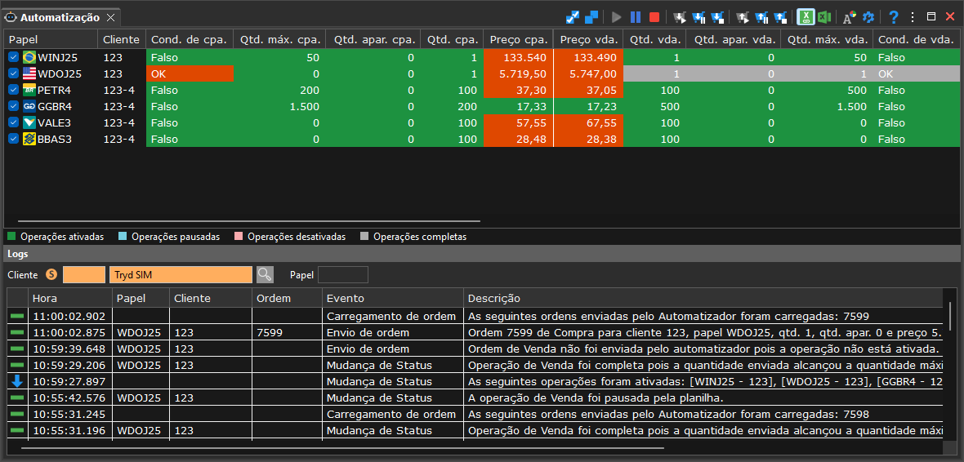Click the 133.540 buy price cell
The image size is (964, 462).
click(519, 57)
